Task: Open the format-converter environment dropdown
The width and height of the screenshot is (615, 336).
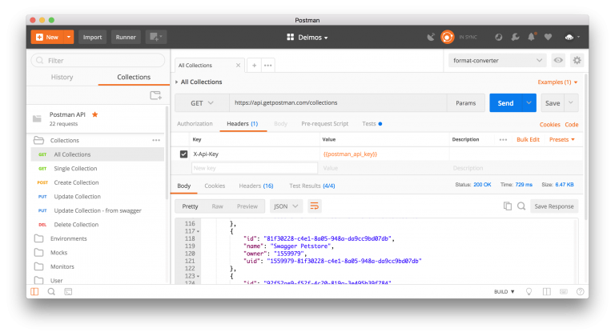Action: (497, 60)
